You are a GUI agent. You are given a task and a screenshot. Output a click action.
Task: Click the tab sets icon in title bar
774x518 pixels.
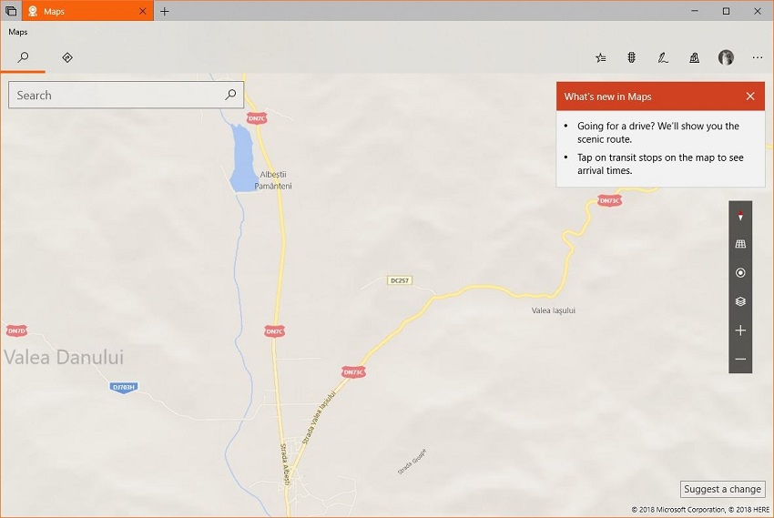(10, 11)
